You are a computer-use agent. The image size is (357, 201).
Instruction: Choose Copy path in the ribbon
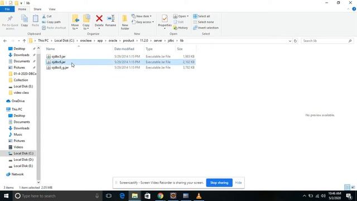coord(51,22)
